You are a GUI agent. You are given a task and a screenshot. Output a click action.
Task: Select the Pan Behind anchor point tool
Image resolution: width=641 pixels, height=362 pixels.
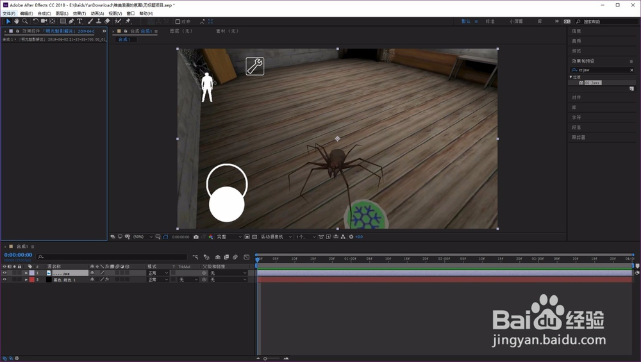[53, 21]
